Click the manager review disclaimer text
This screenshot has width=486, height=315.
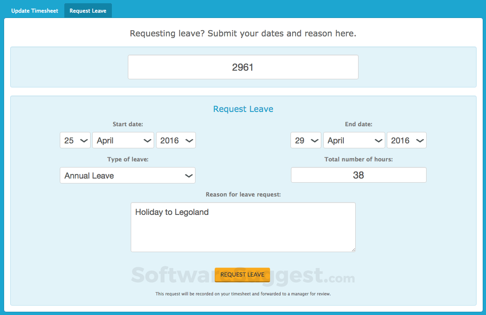tap(243, 294)
